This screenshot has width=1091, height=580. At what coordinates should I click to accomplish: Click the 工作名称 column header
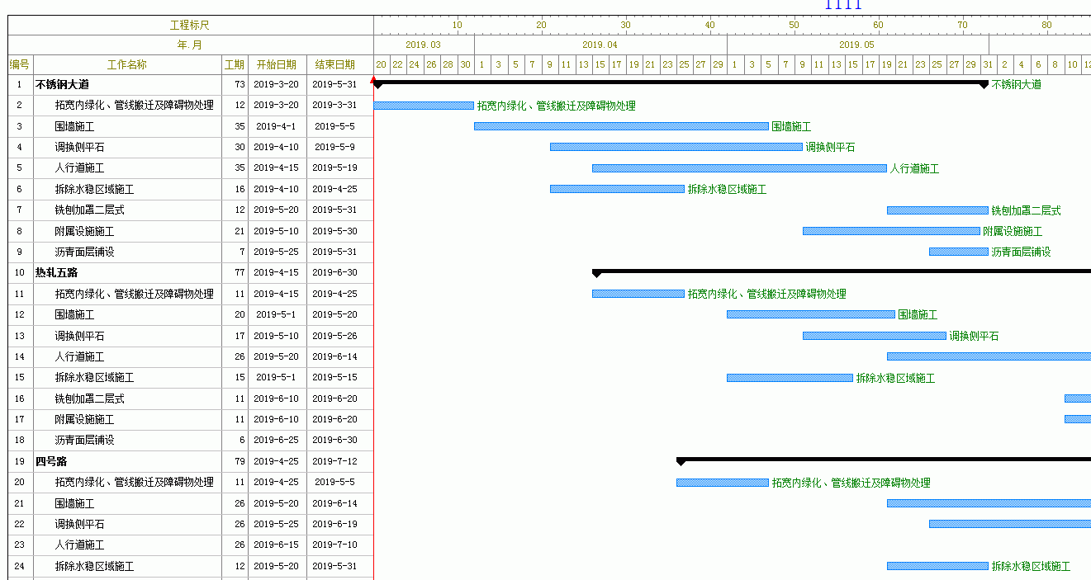[127, 64]
